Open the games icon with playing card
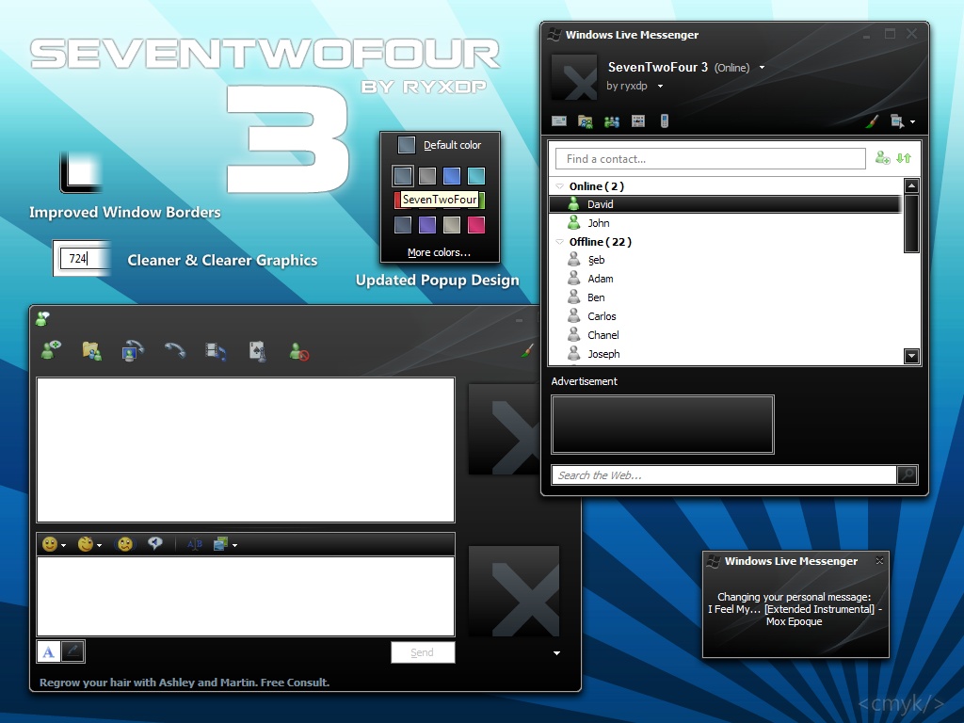 point(258,351)
